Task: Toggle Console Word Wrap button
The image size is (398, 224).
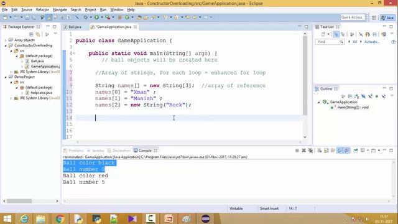Action: [x=333, y=151]
